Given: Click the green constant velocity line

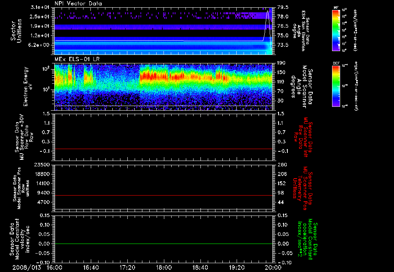Looking at the screenshot, I should tap(164, 244).
